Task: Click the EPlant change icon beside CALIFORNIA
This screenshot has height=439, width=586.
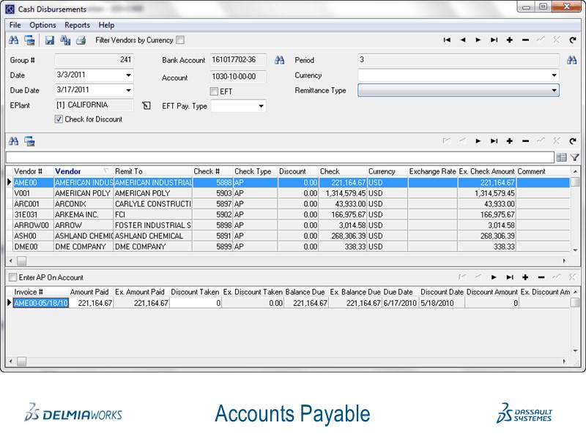Action: 146,106
